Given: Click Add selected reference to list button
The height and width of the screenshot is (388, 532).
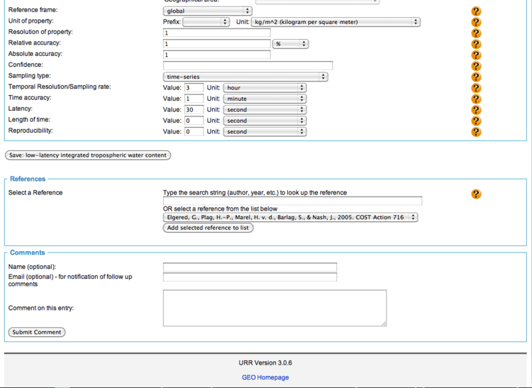Looking at the screenshot, I should [208, 228].
